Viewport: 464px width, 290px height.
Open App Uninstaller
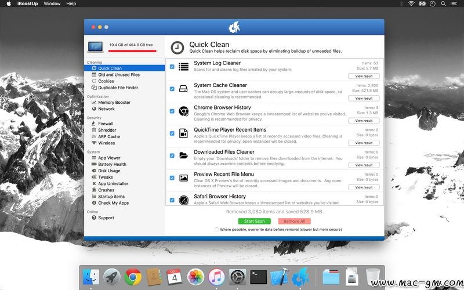tap(110, 183)
